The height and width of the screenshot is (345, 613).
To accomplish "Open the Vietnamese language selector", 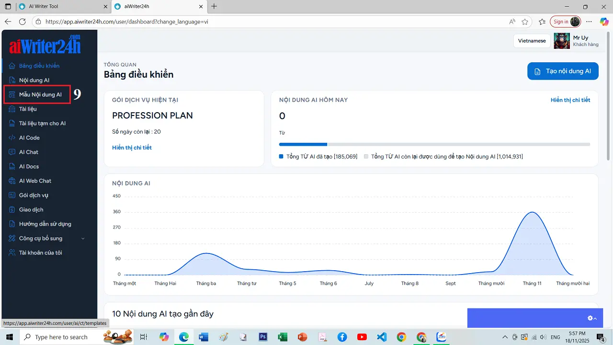I will tap(532, 41).
